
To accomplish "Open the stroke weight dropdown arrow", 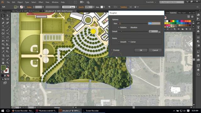I will [x=43, y=7].
